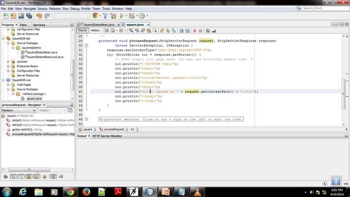Screen dimensions: 350x197
Task: Open the Members dropdown in Navigator
Action: click(x=19, y=111)
